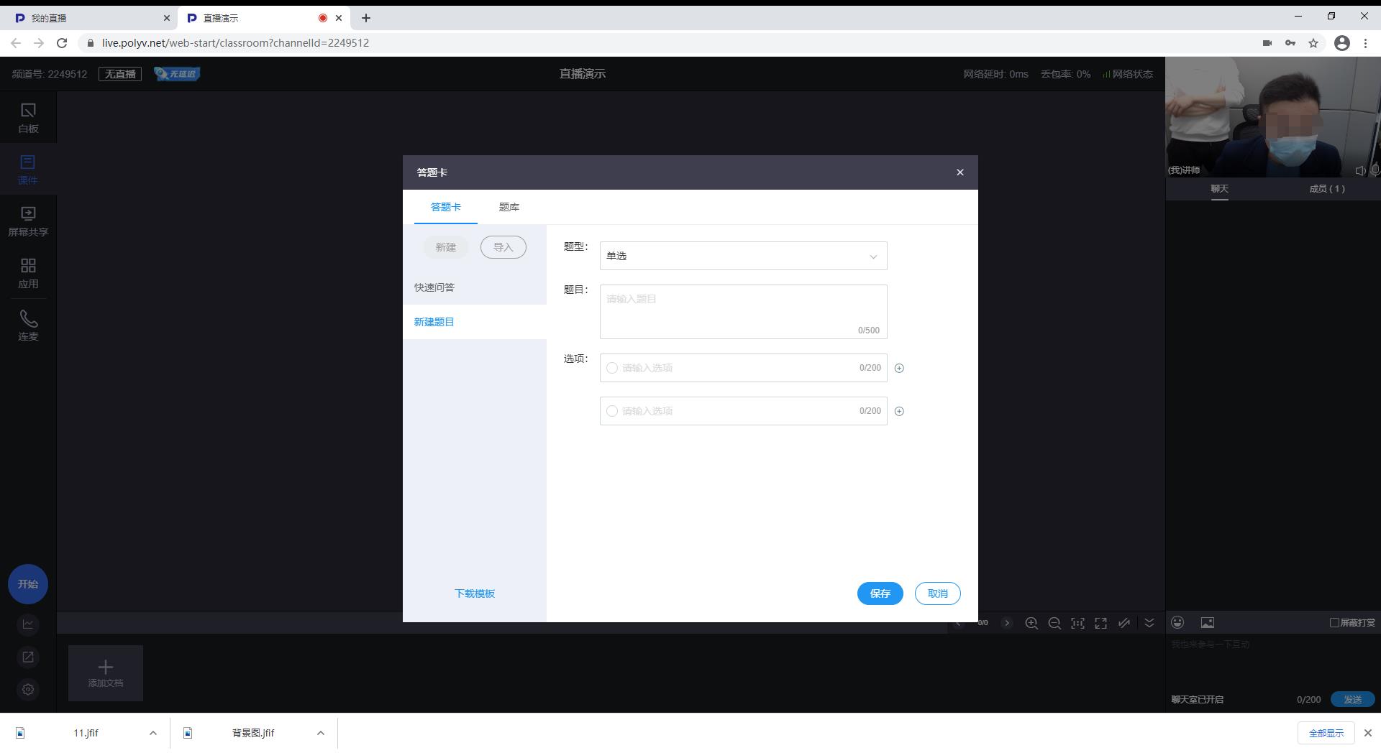Close the 答题卡 dialog
The image size is (1381, 753).
point(960,172)
